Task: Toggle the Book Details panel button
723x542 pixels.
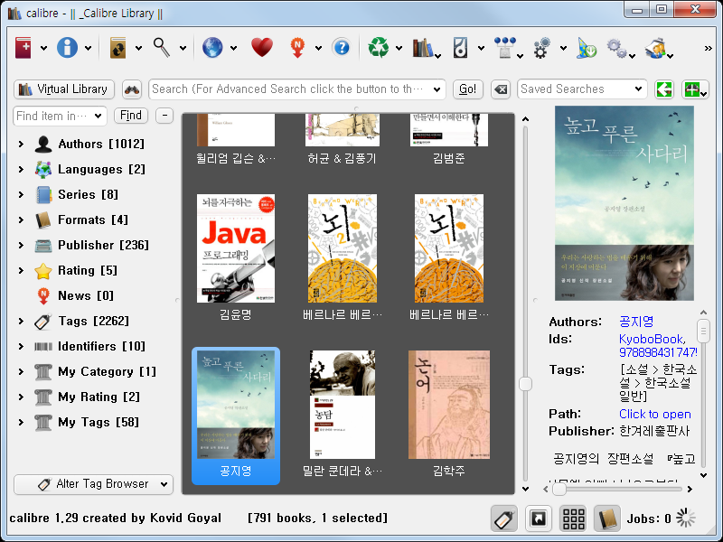Action: point(607,519)
